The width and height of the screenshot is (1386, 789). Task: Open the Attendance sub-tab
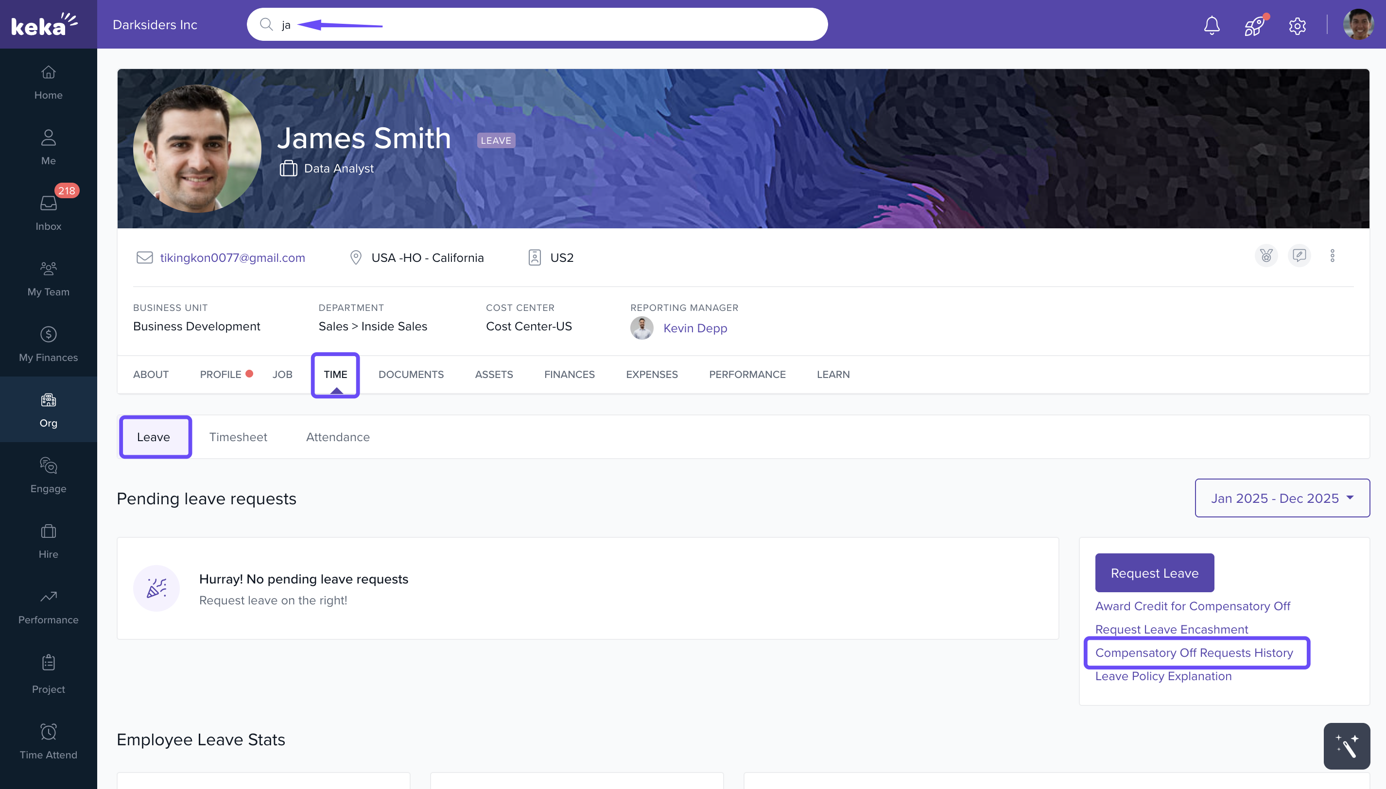[x=338, y=437]
